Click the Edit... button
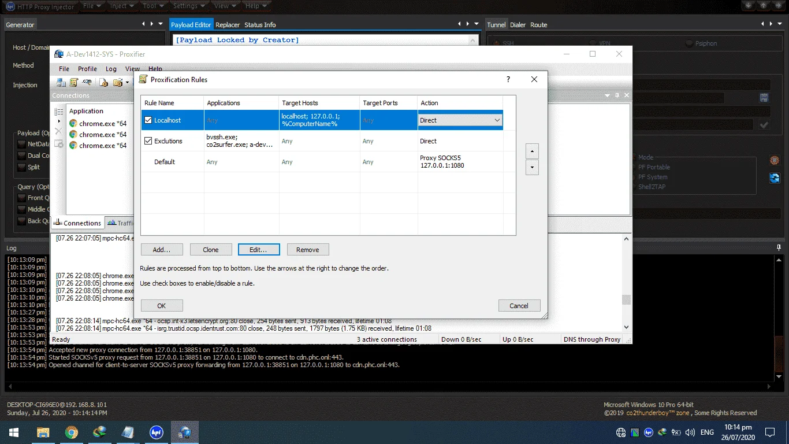 (x=259, y=250)
